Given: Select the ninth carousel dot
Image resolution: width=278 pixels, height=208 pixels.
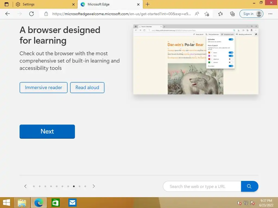Looking at the screenshot, I should point(80,186).
